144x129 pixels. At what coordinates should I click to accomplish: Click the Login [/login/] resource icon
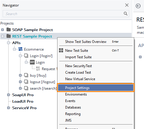tap(26, 56)
